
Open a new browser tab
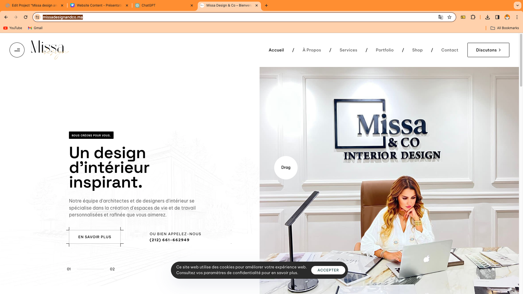point(266,6)
